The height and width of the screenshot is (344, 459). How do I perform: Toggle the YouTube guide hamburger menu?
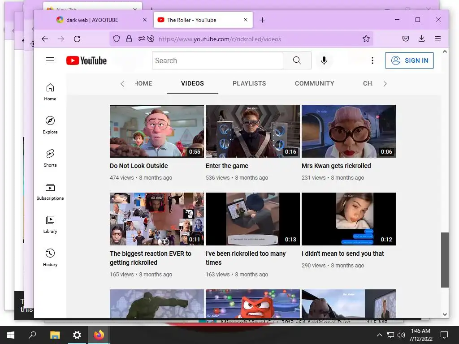50,60
